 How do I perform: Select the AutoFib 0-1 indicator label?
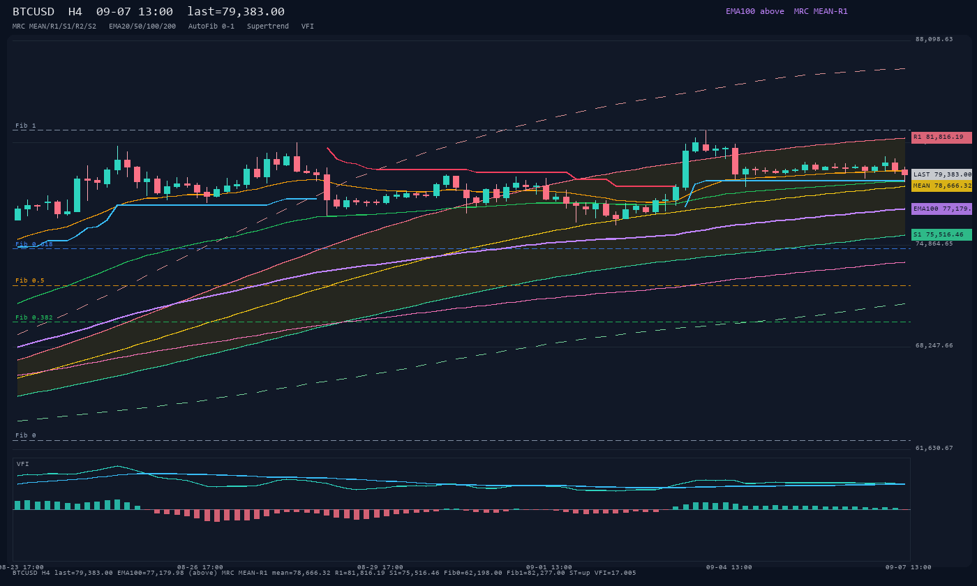pyautogui.click(x=211, y=27)
